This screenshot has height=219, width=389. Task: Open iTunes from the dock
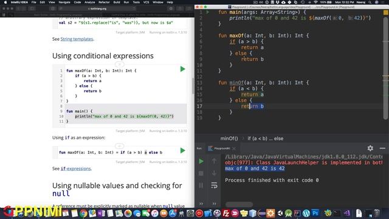pos(154,214)
